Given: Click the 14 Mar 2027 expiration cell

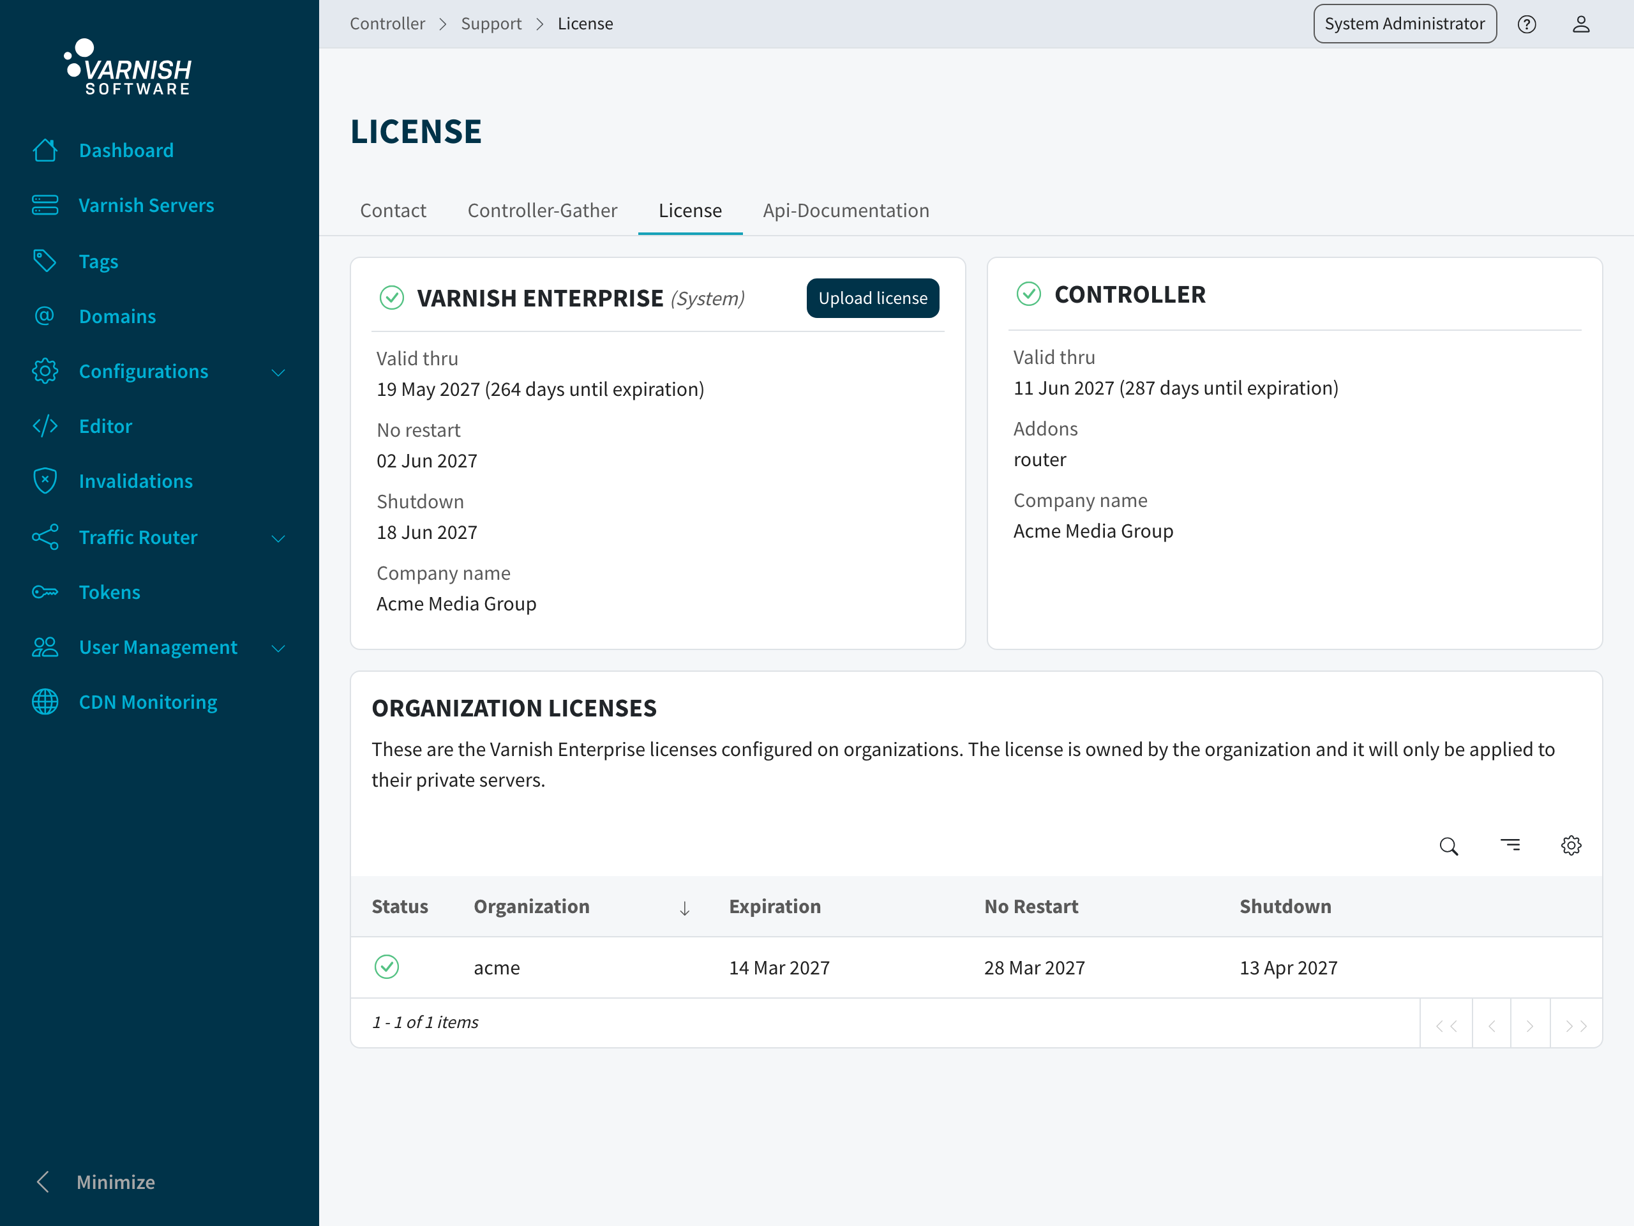Looking at the screenshot, I should pos(779,967).
